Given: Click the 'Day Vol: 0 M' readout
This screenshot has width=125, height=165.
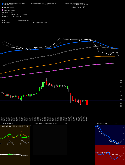Looking at the screenshot, I should [78, 7].
